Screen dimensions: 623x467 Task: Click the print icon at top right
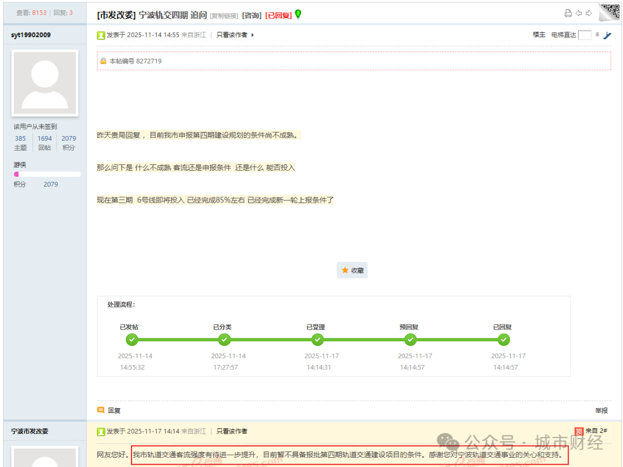click(568, 13)
